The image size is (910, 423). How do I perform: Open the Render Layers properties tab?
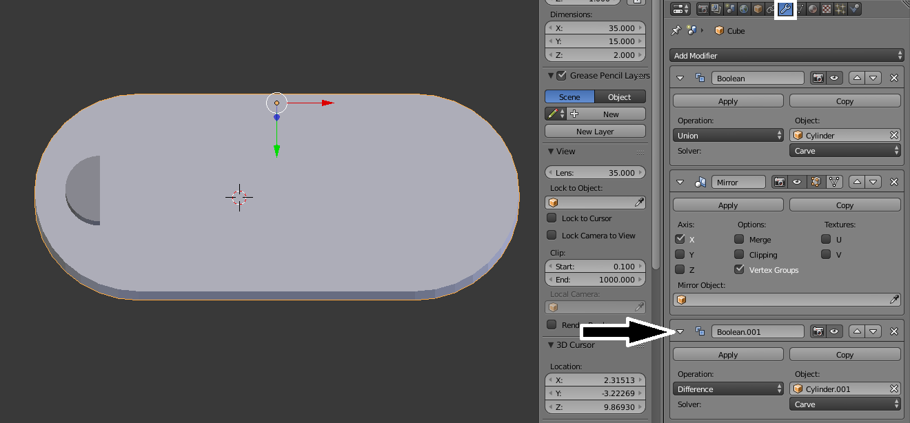[716, 9]
